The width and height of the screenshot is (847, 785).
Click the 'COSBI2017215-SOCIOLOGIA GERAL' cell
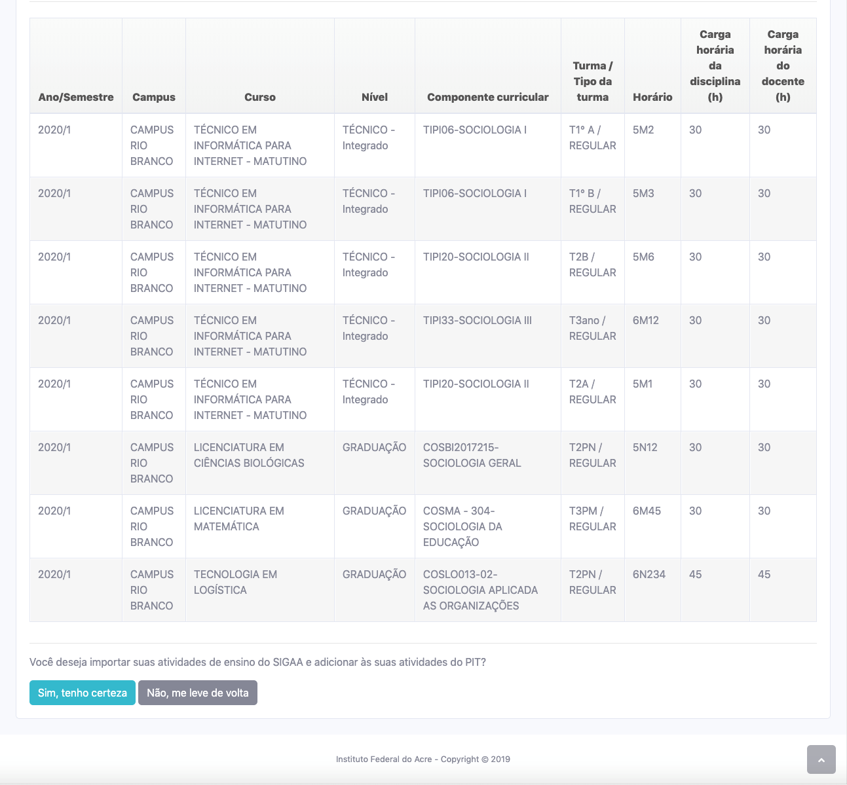click(472, 455)
